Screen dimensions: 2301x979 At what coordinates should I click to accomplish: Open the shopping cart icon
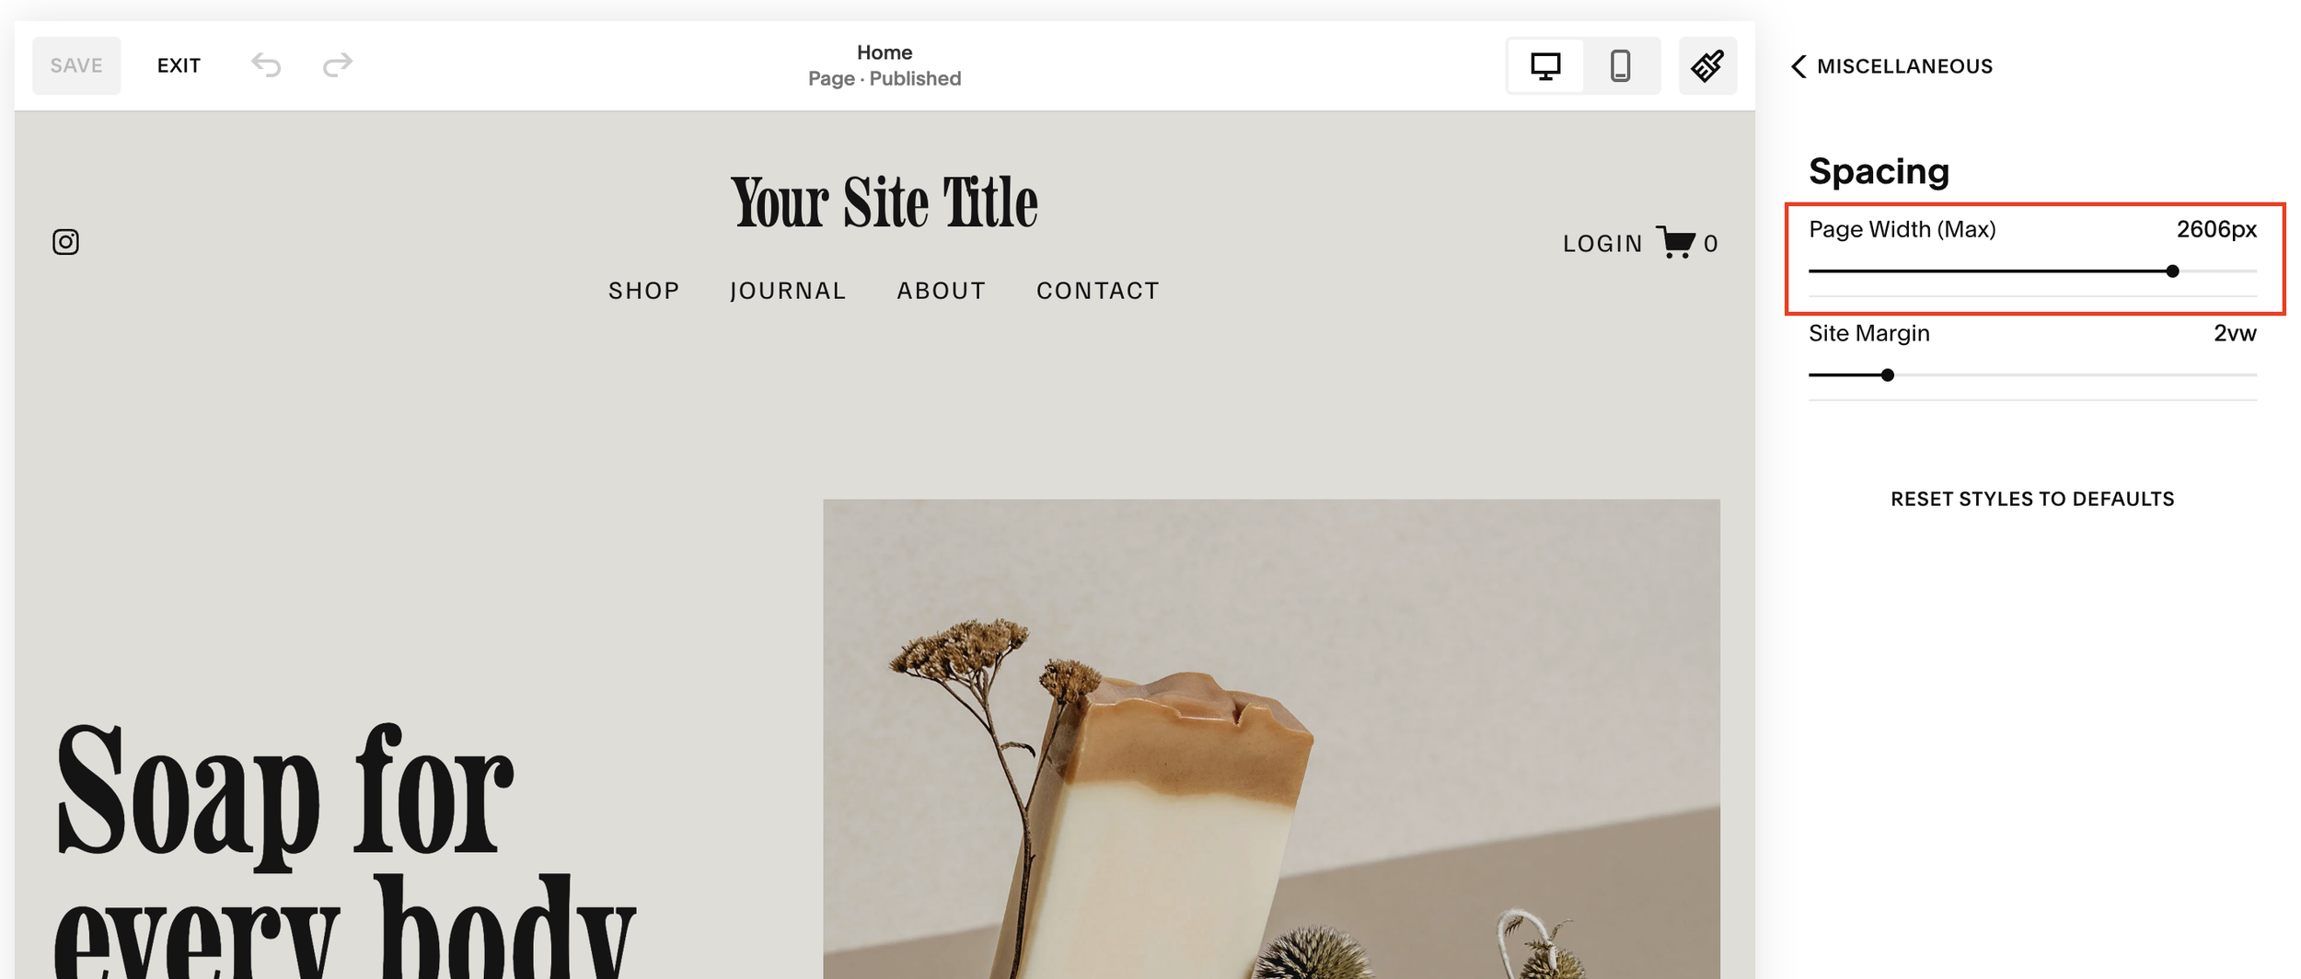pos(1675,242)
